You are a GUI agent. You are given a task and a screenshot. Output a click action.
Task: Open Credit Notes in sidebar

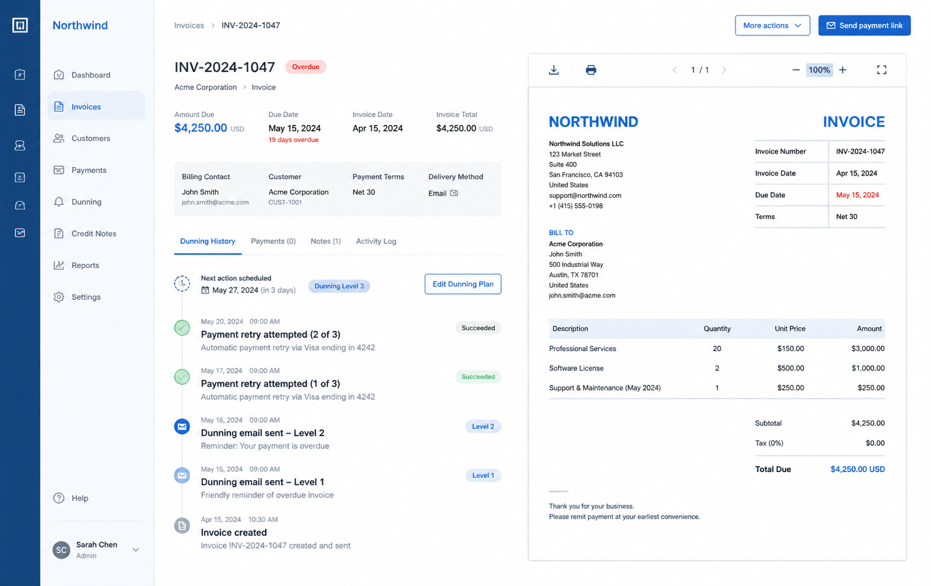tap(96, 234)
